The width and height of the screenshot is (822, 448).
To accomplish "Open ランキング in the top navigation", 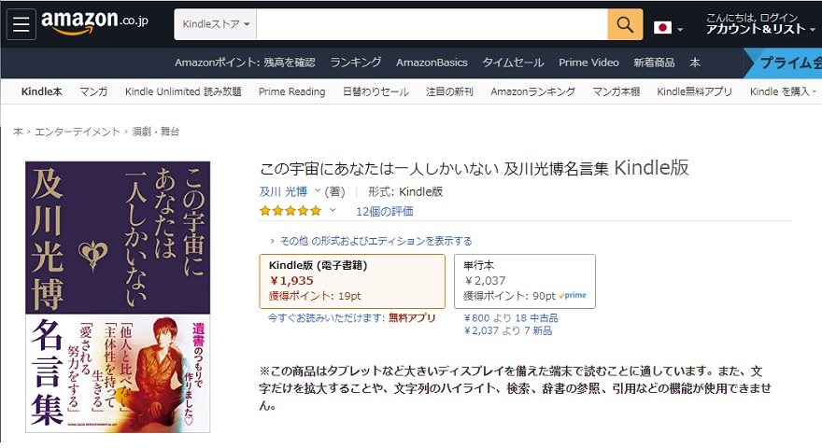I will click(356, 63).
